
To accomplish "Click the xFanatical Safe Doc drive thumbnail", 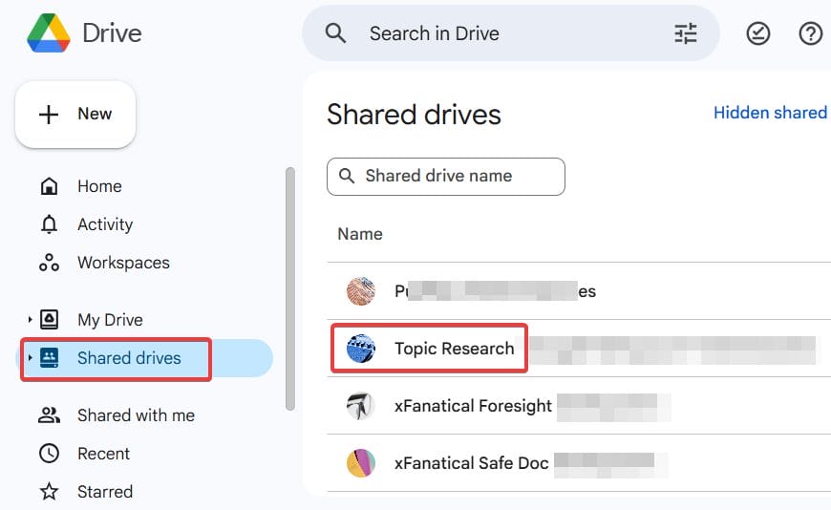I will (361, 463).
